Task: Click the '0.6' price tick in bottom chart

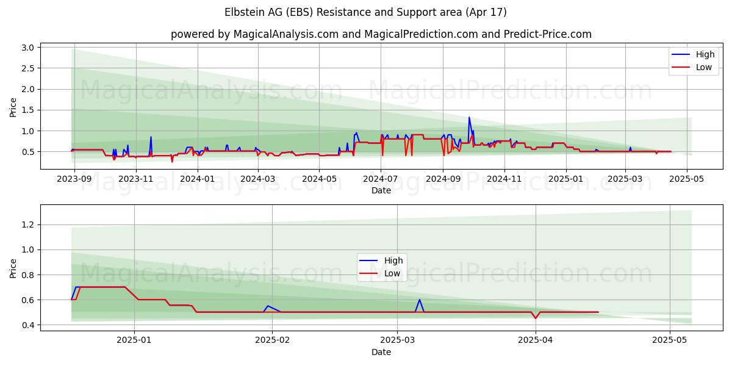Action: 29,300
